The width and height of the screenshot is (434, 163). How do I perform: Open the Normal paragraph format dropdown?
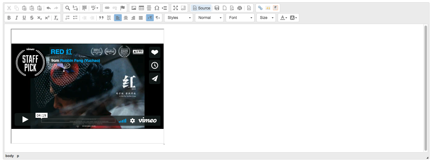[209, 18]
